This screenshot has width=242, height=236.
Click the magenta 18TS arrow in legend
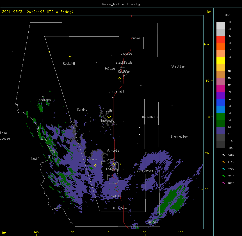[221, 183]
